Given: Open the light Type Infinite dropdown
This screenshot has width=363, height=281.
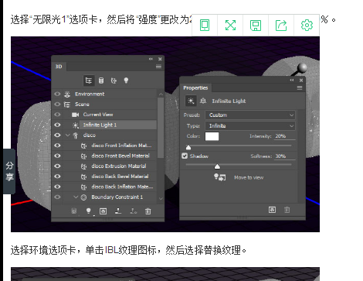Looking at the screenshot, I should (250, 126).
